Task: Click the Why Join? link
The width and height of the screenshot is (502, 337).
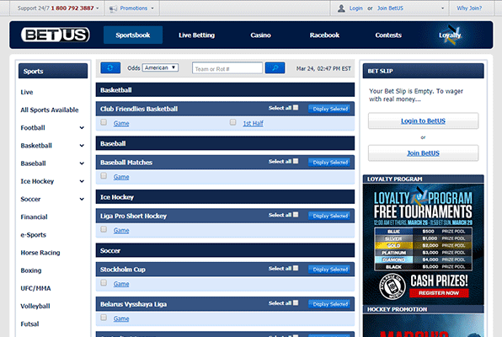Action: [x=469, y=8]
